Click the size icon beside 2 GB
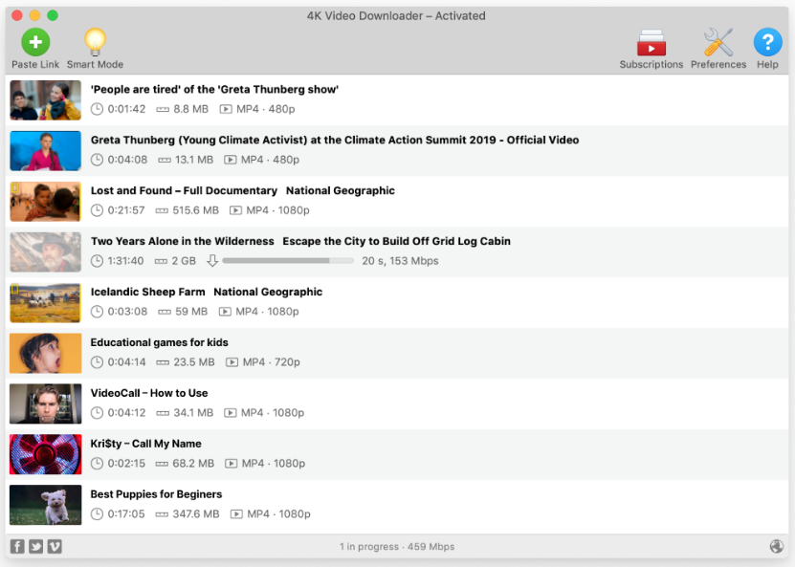The width and height of the screenshot is (795, 567). tap(162, 261)
